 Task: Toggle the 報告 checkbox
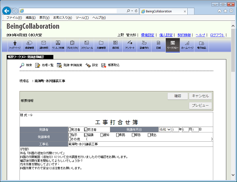[x=133, y=135]
